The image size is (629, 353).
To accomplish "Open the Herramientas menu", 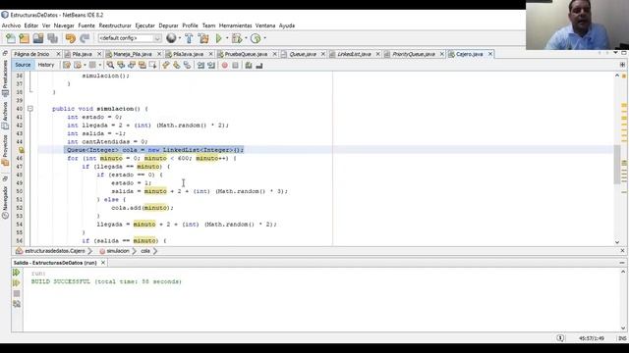I will [x=236, y=25].
